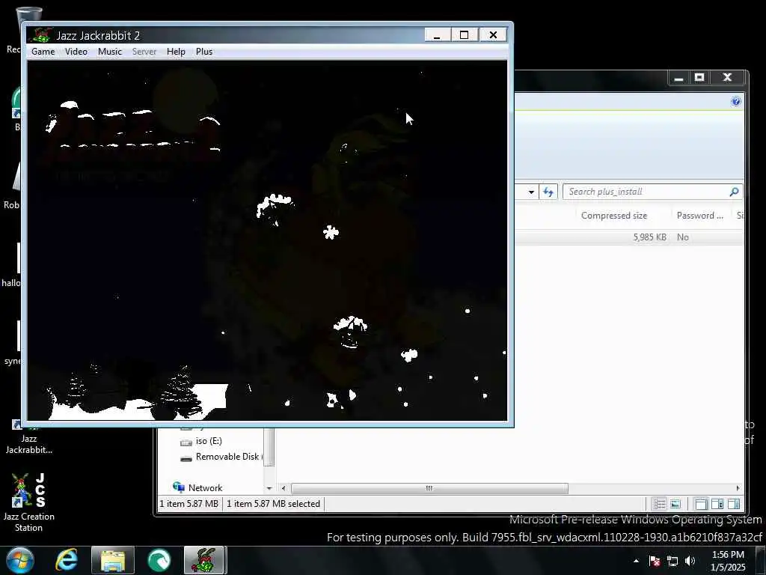
Task: Open Action Center flag tray icon
Action: pyautogui.click(x=655, y=561)
